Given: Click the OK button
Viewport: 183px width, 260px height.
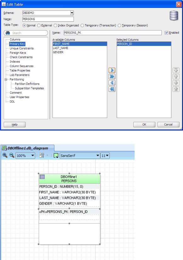Looking at the screenshot, I should 144,124.
